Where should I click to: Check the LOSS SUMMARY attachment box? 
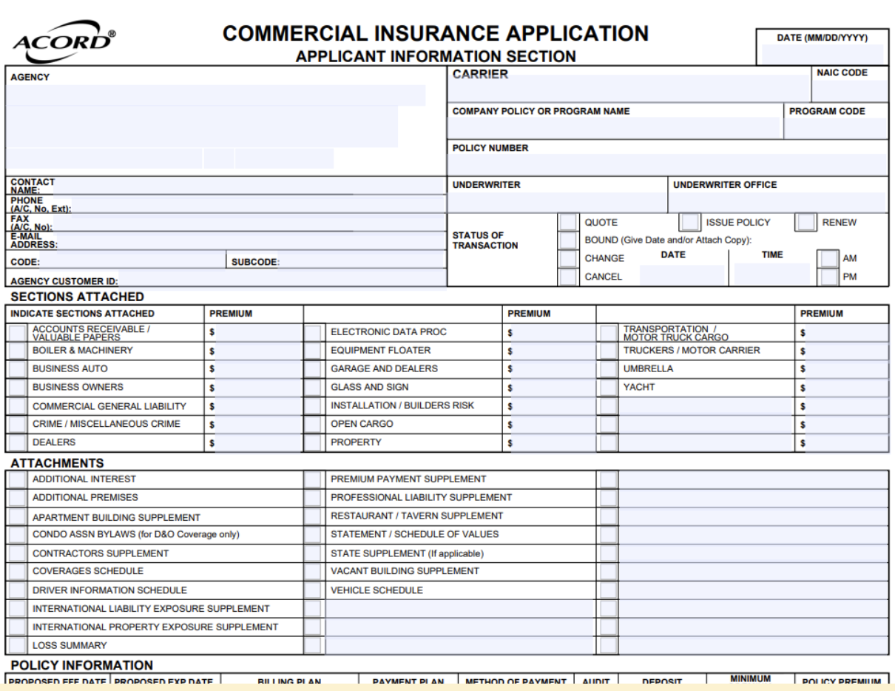16,644
